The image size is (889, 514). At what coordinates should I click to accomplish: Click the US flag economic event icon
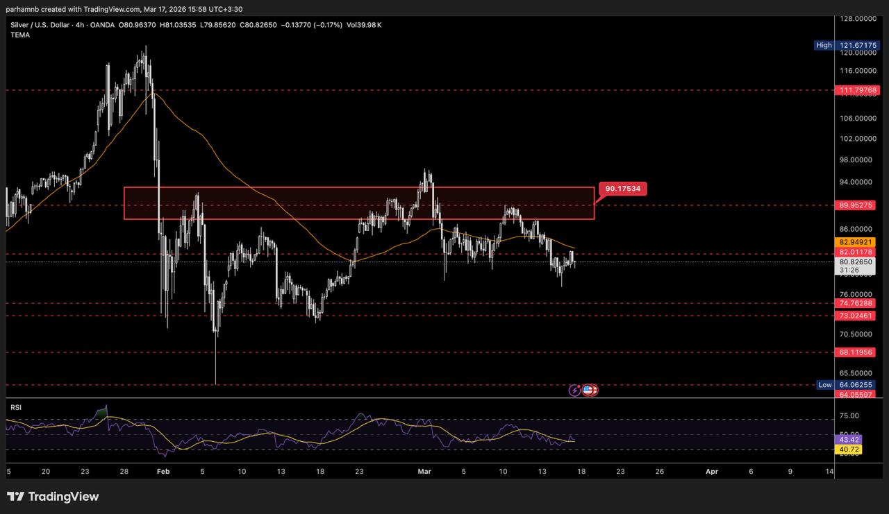coord(588,391)
